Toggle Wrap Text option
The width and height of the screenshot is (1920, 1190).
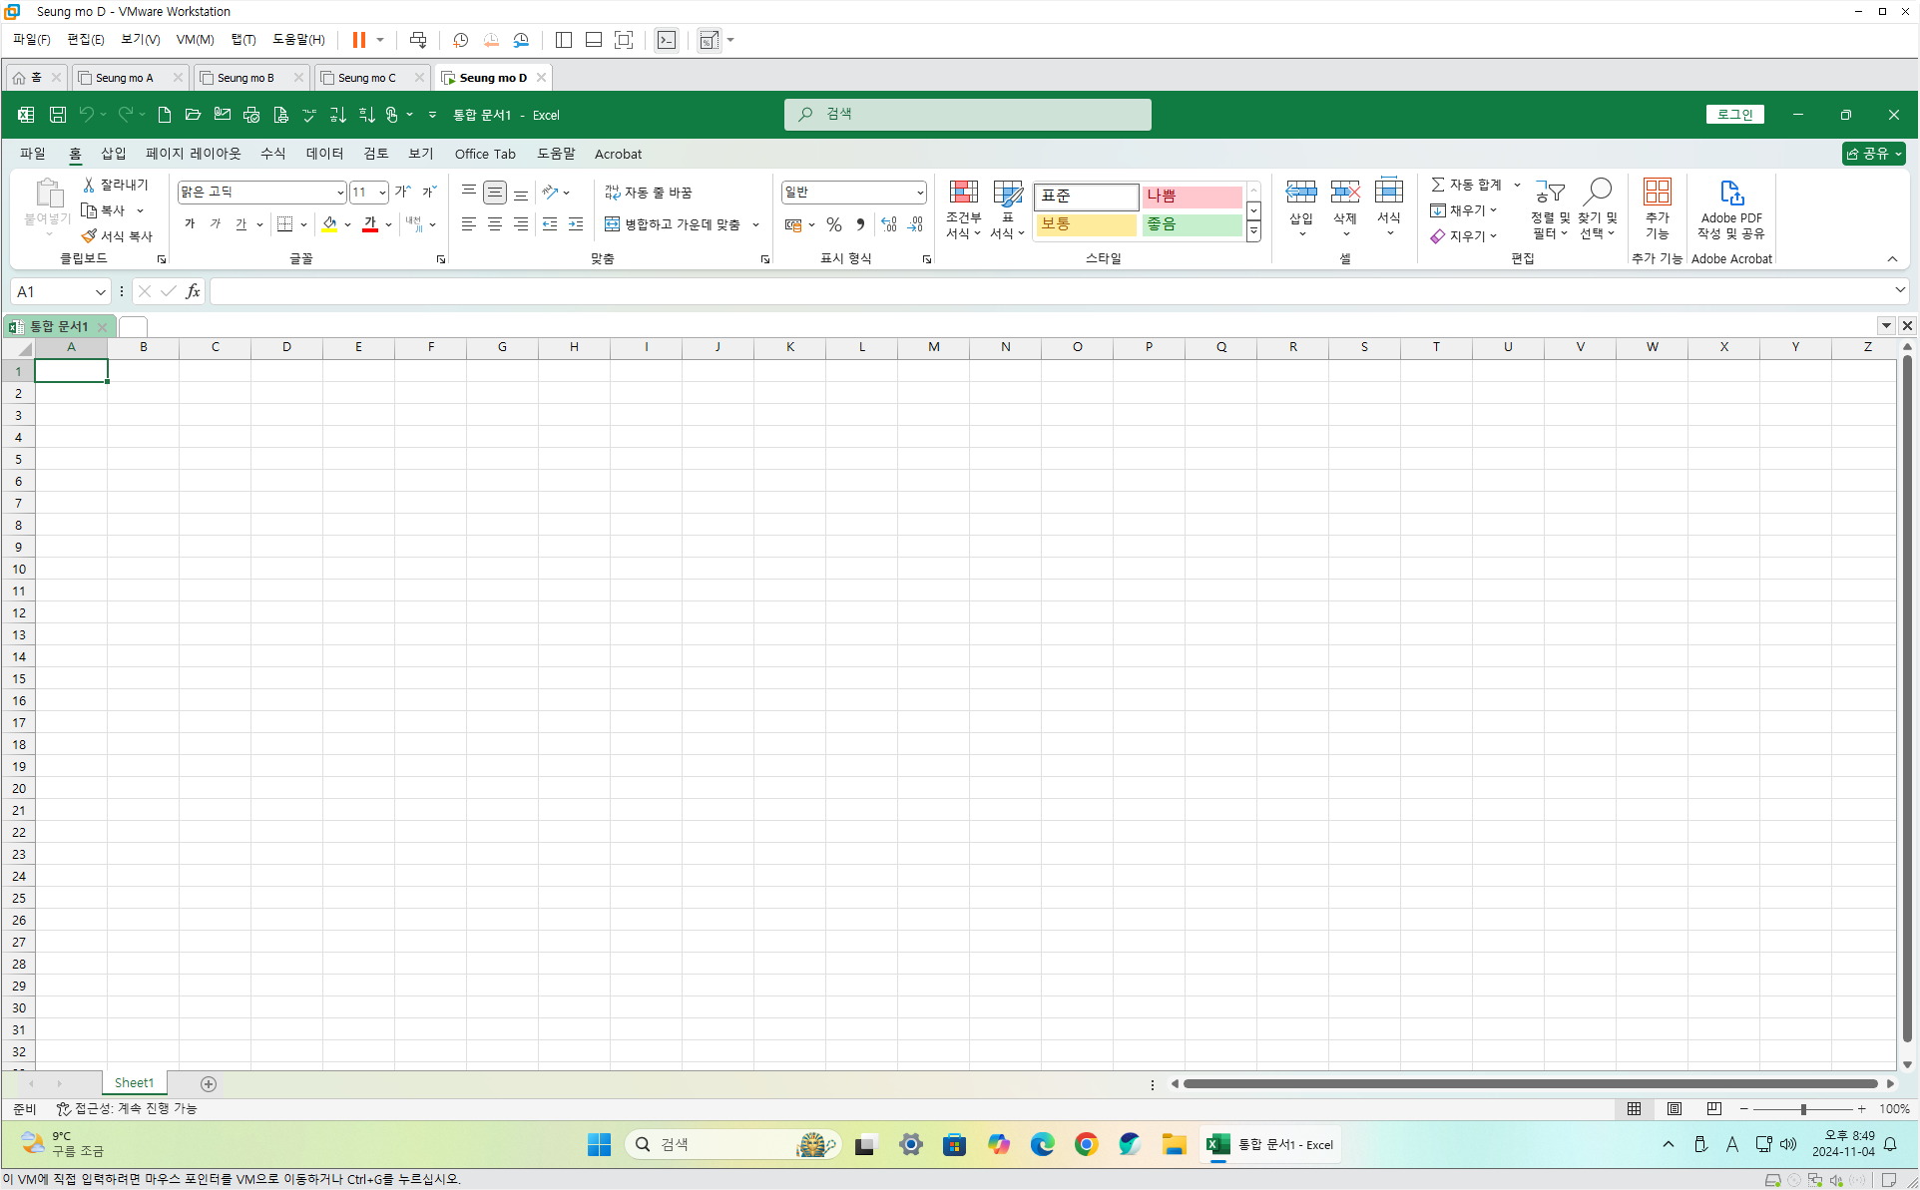(x=649, y=192)
